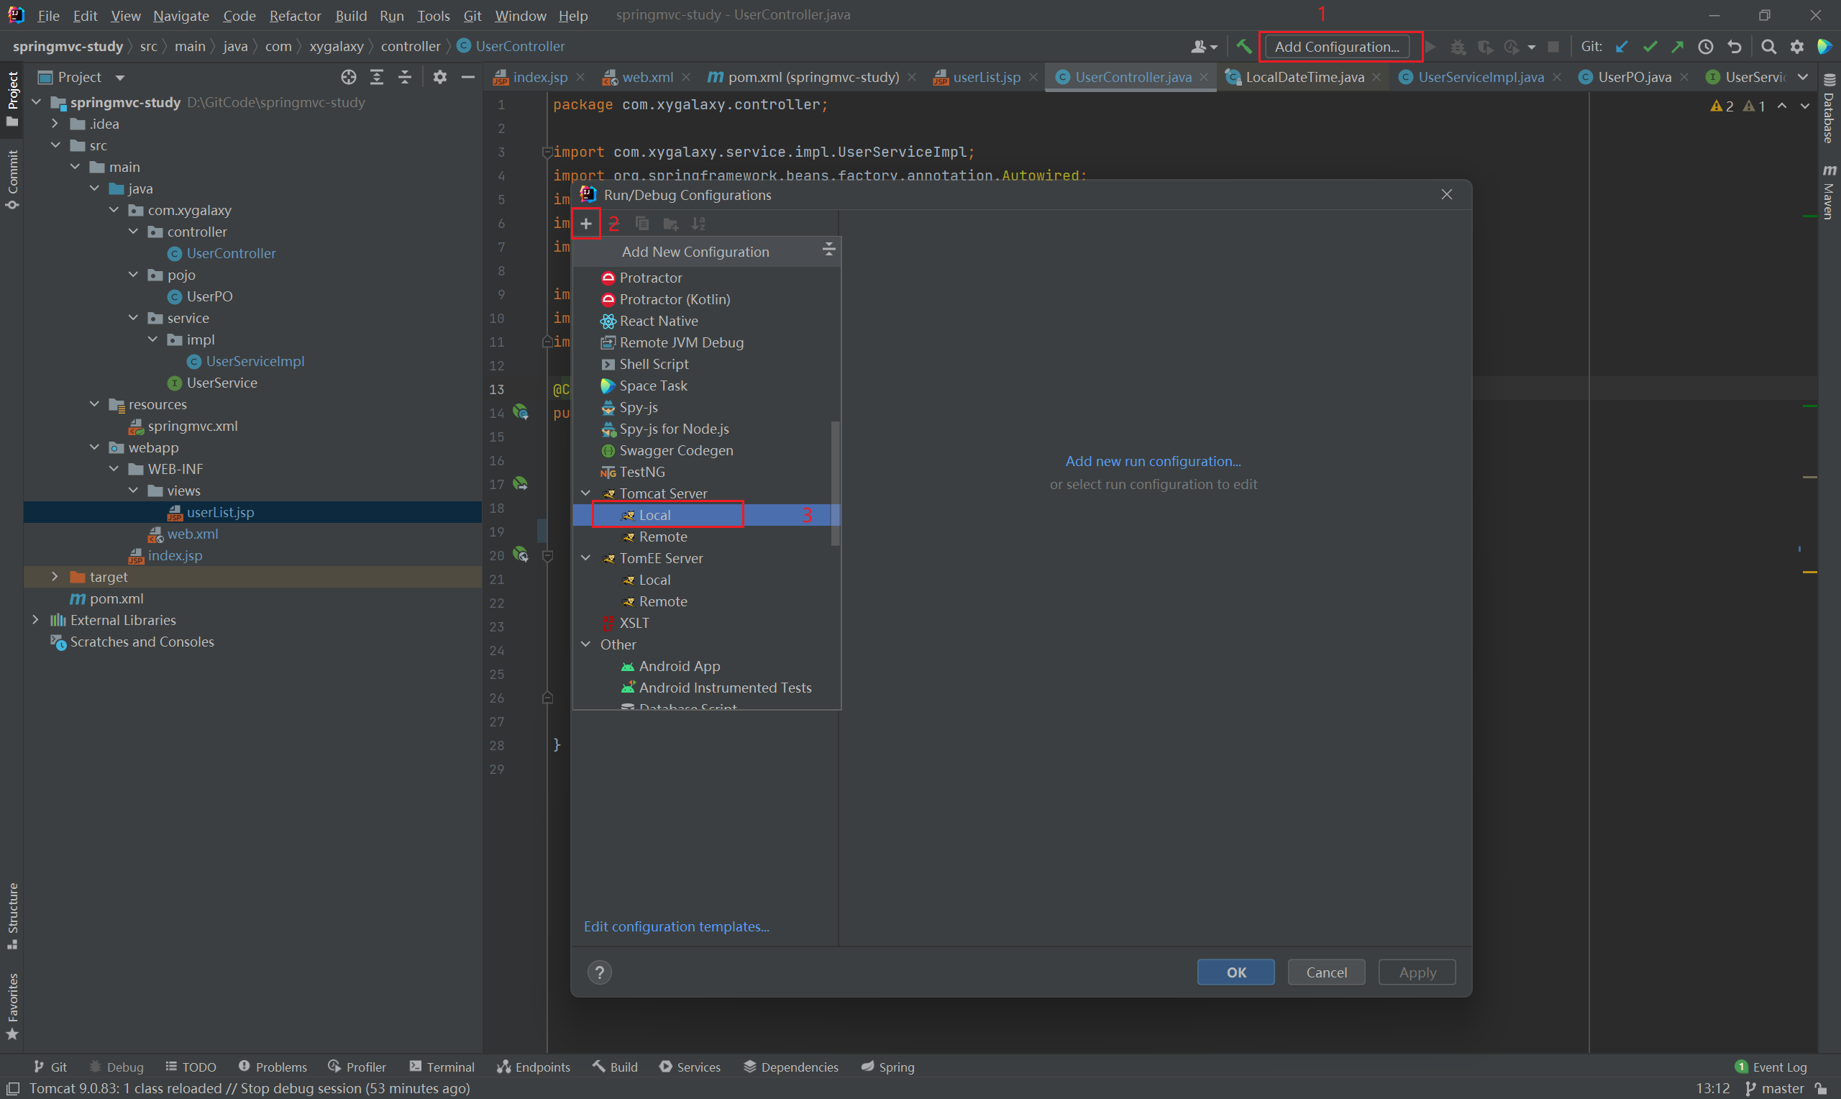Image resolution: width=1841 pixels, height=1099 pixels.
Task: Toggle the Structure tool window
Action: point(12,916)
